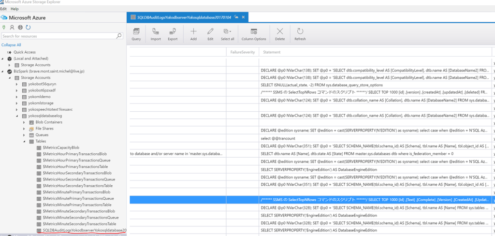The width and height of the screenshot is (495, 236).
Task: Click the Microsoft Azure panel header
Action: coord(27,18)
